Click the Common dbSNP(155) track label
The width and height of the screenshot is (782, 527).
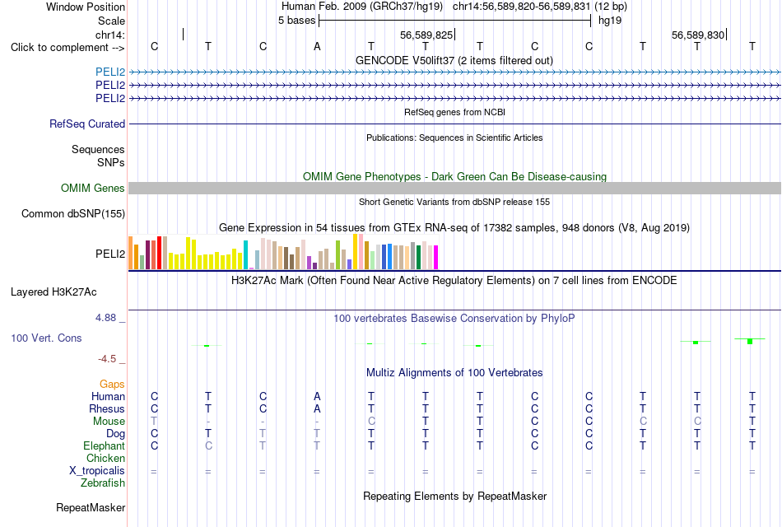[x=72, y=213]
